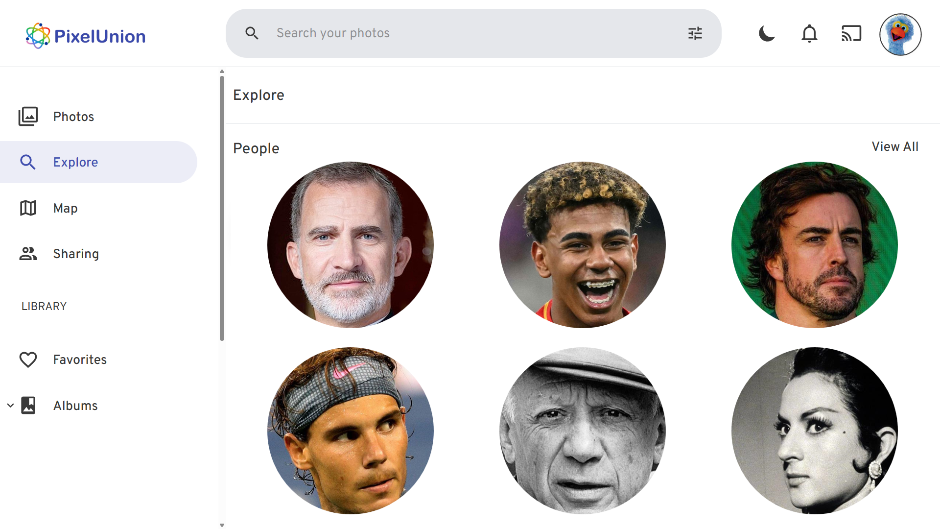The height and width of the screenshot is (529, 940).
Task: Toggle dark mode with moon icon
Action: click(x=767, y=34)
